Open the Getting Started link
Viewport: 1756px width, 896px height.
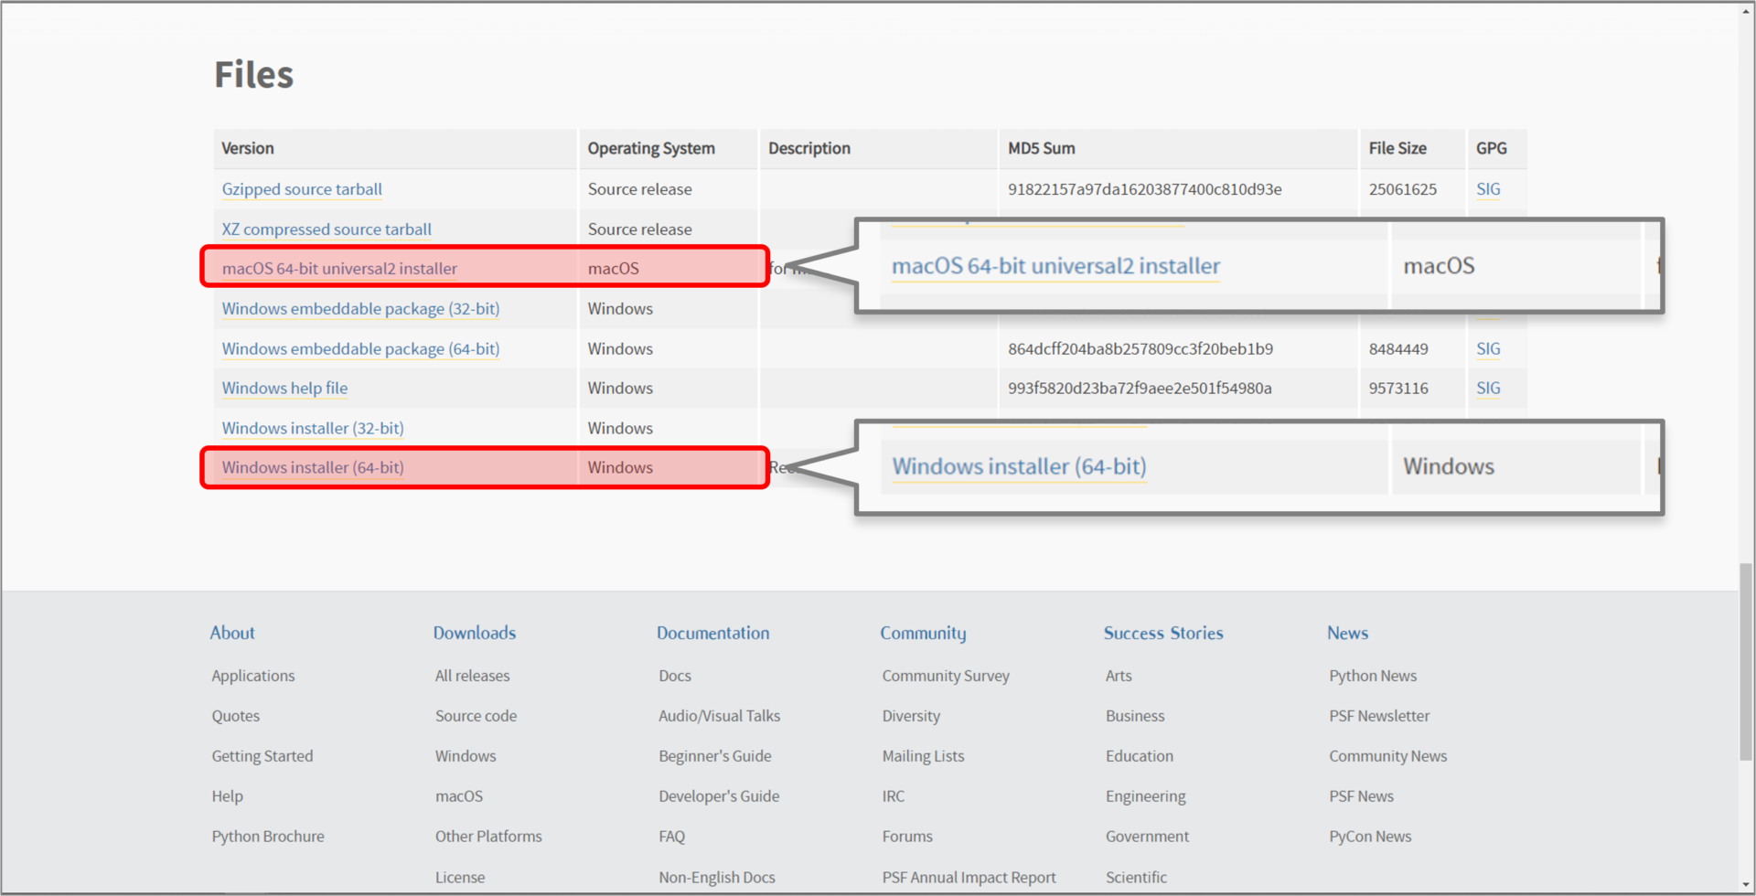coord(262,756)
